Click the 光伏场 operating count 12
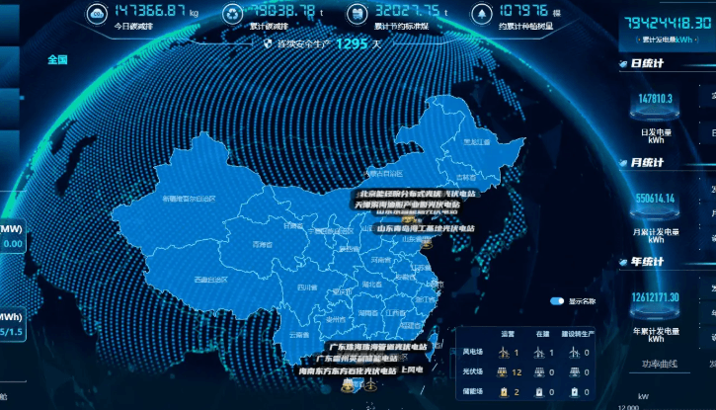 [x=517, y=372]
